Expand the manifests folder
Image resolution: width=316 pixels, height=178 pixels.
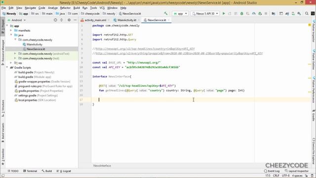coord(11,31)
